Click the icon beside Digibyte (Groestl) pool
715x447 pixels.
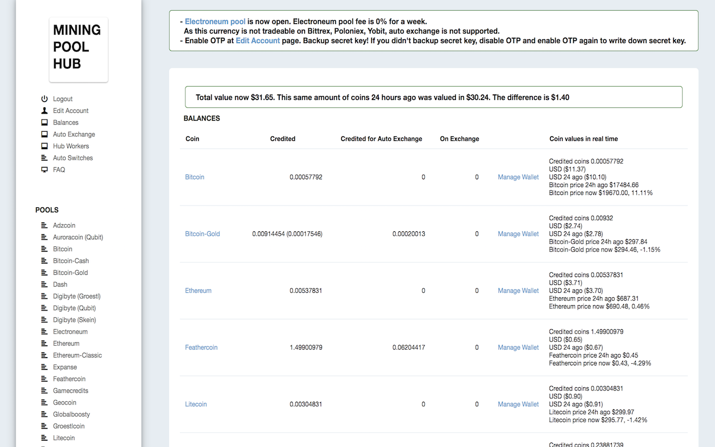tap(45, 296)
